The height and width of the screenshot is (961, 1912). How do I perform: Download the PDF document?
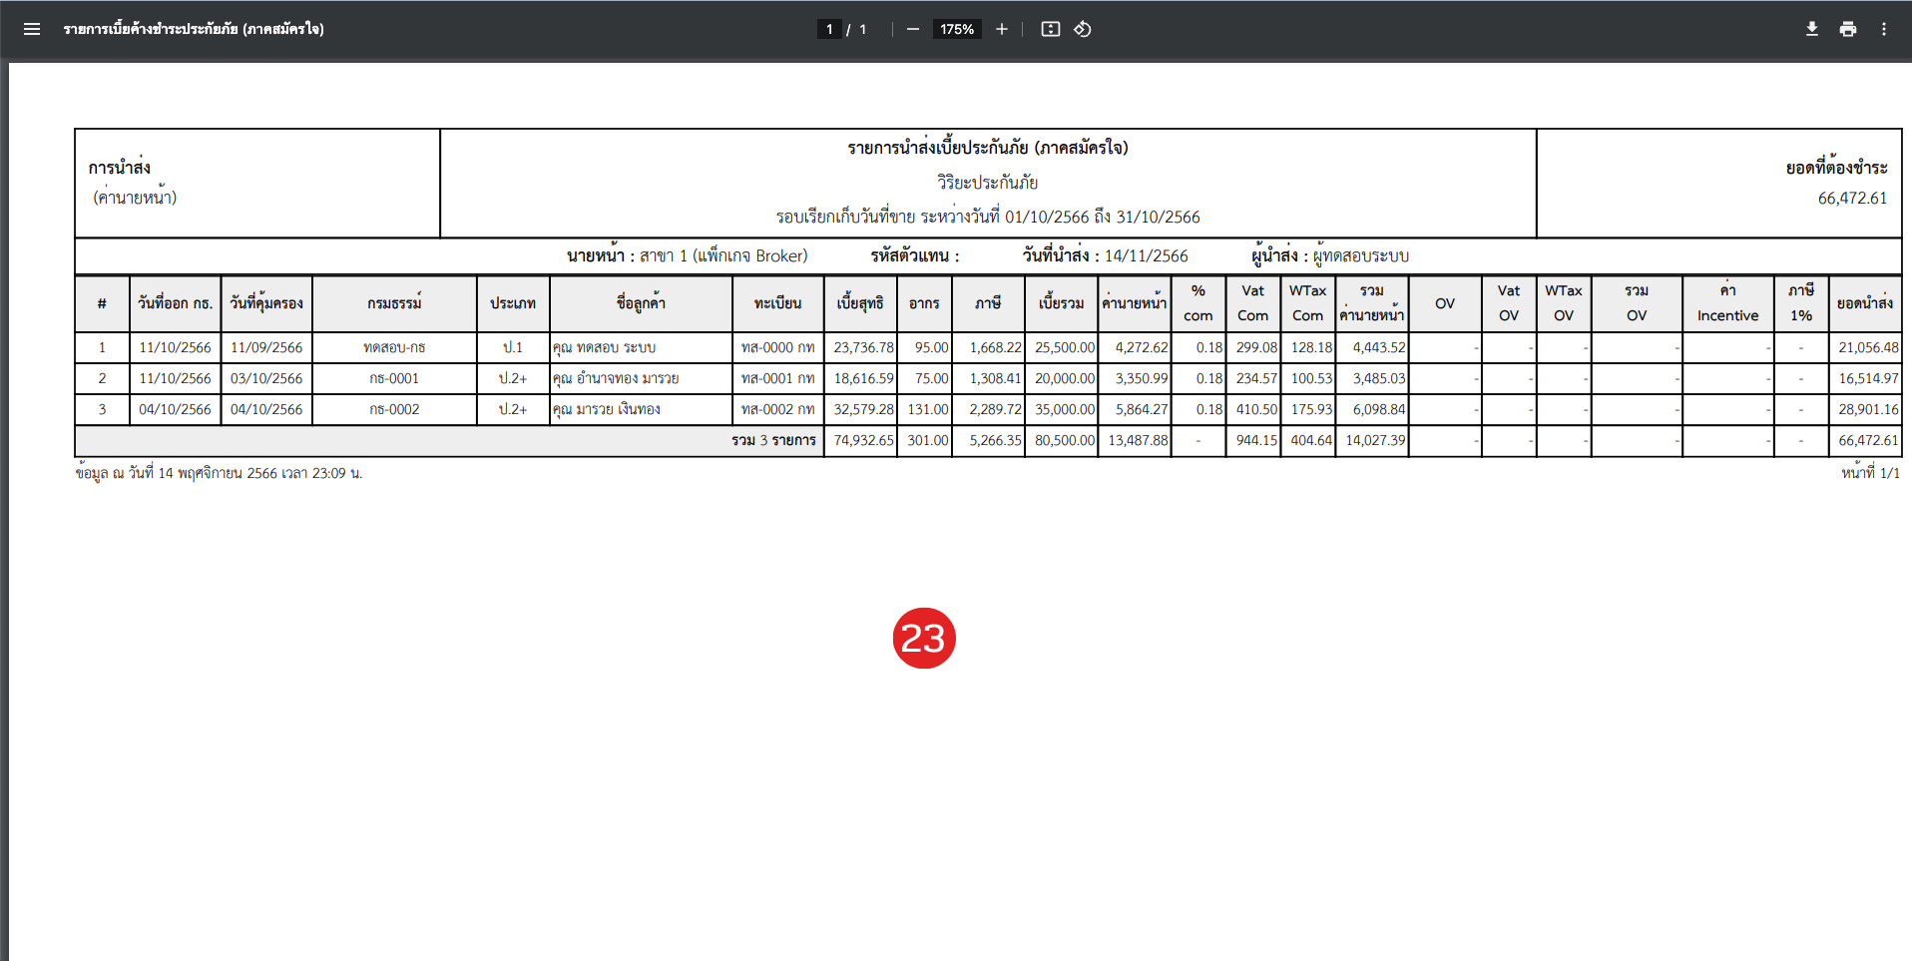point(1812,29)
